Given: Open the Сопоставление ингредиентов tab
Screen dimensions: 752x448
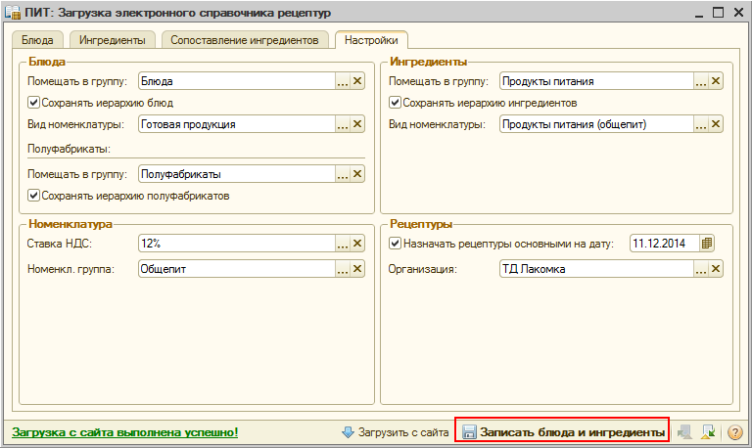Looking at the screenshot, I should coord(245,40).
